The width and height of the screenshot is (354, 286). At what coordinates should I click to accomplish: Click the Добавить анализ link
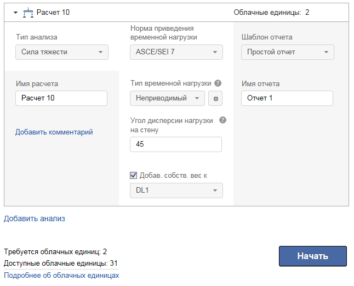coord(35,218)
